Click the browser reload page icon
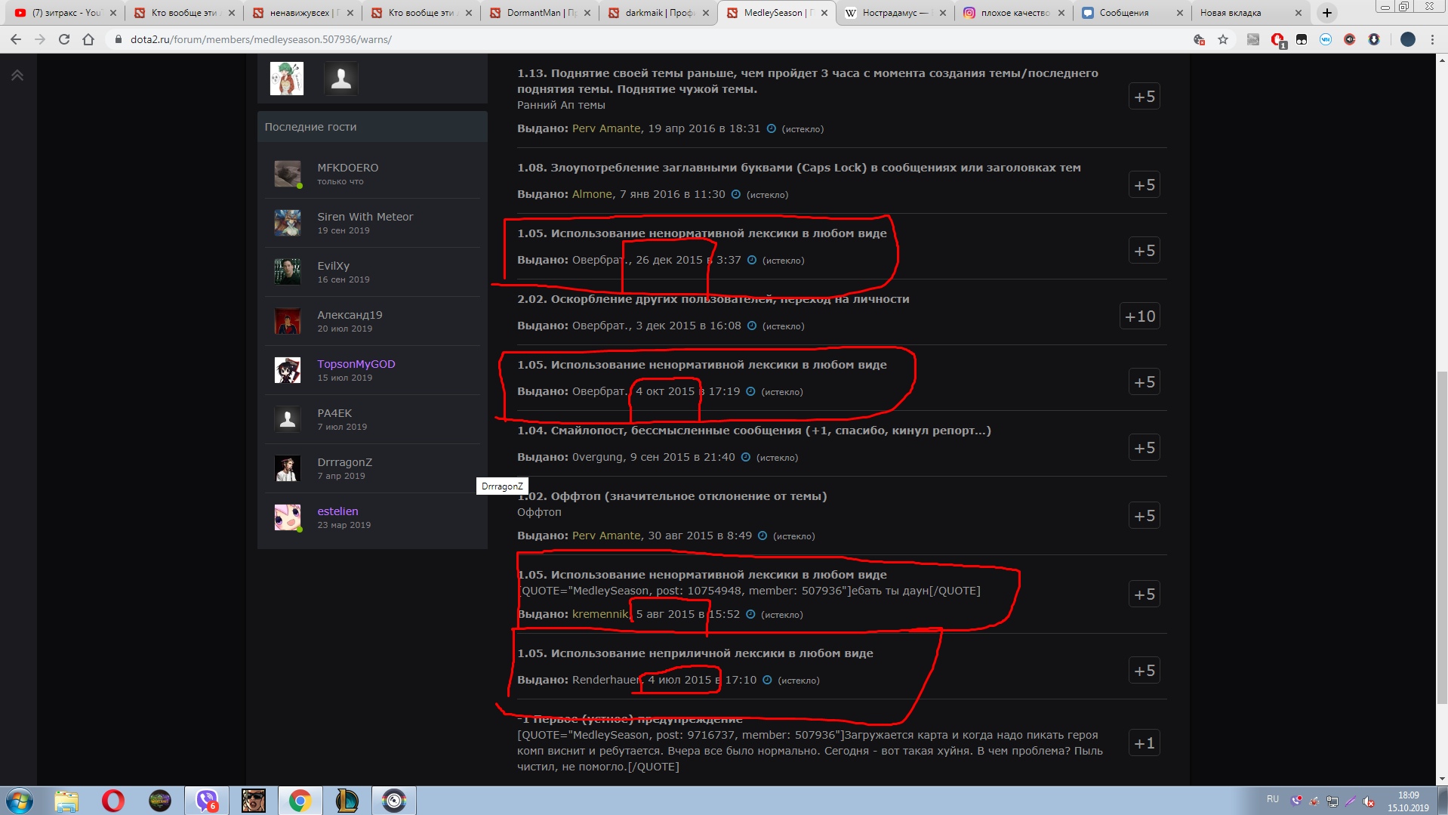Screen dimensions: 1448x815 coord(64,39)
